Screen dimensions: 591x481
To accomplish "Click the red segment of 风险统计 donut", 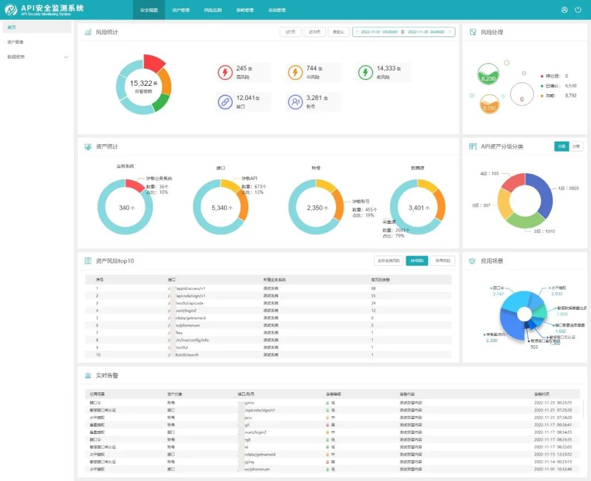I will pyautogui.click(x=154, y=62).
